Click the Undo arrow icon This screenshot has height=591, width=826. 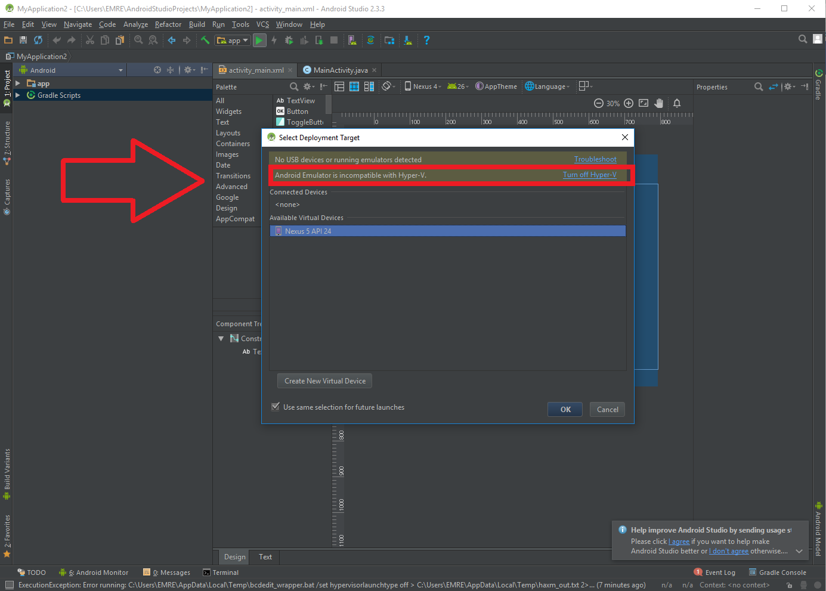pos(57,40)
